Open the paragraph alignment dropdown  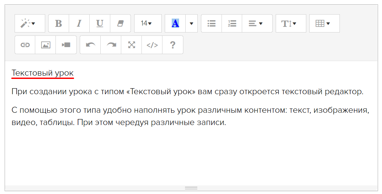coord(257,24)
